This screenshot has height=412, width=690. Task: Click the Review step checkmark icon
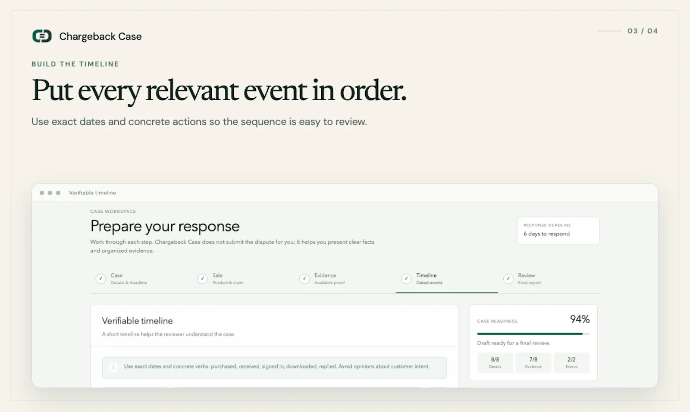click(508, 279)
